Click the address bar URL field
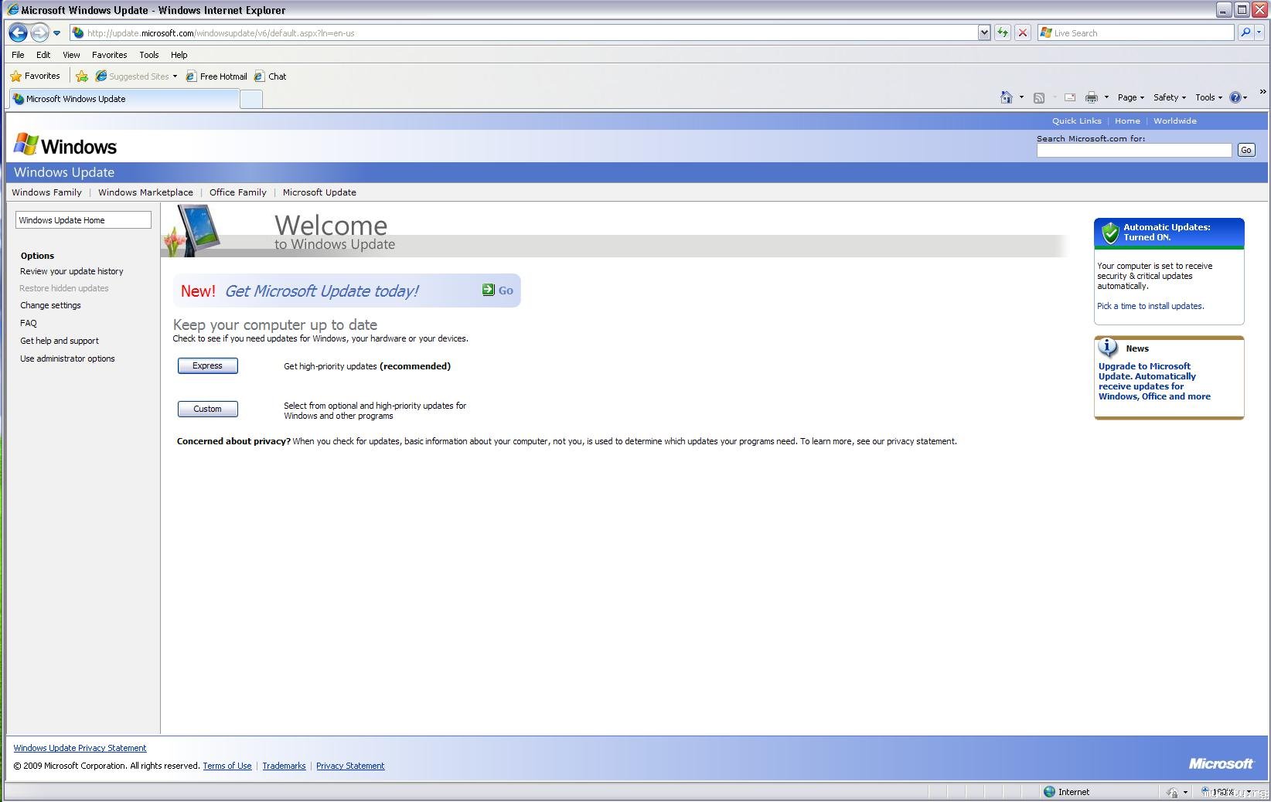Screen dimensions: 1271x802 pos(523,33)
